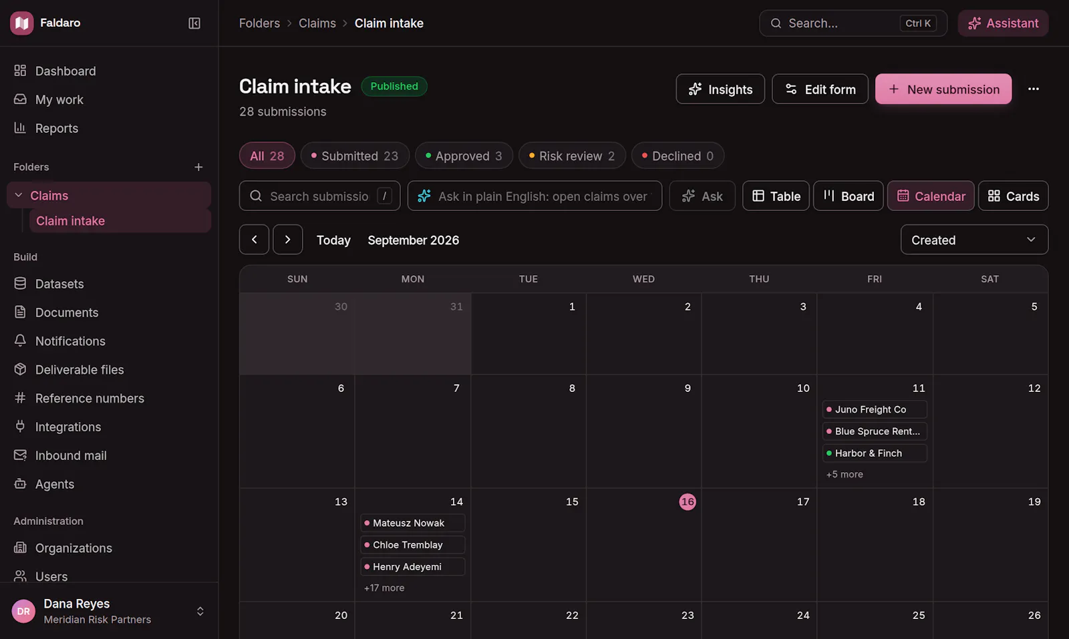Add a new folder with plus icon

pyautogui.click(x=198, y=167)
